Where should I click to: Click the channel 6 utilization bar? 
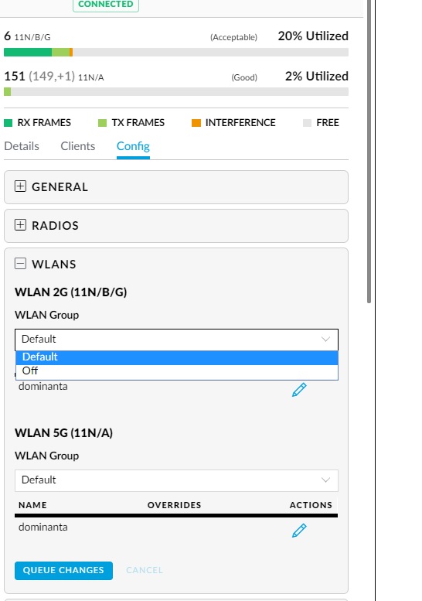coord(176,52)
